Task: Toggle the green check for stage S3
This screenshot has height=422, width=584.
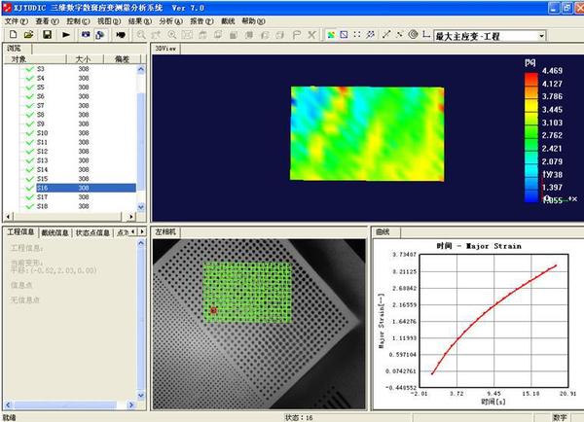Action: [x=30, y=69]
